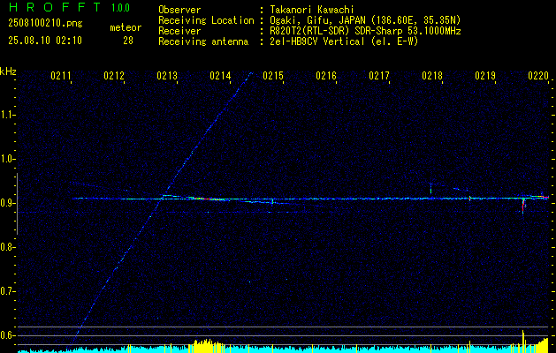Screen dimensions: 556x353
Task: Click the Observer label
Action: tap(179, 10)
